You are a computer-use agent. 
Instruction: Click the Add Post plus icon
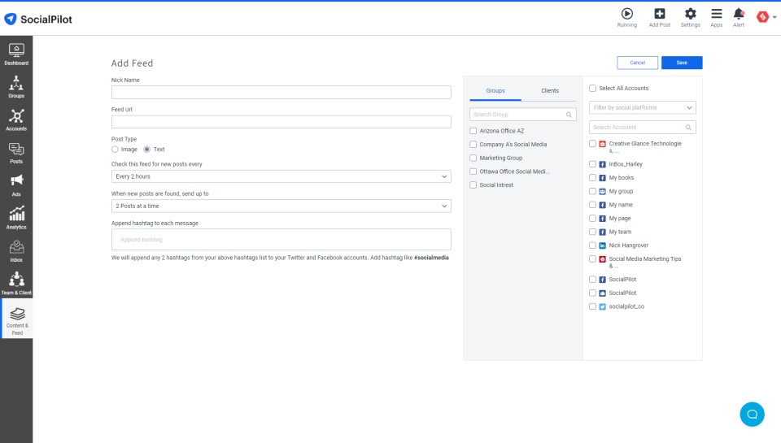click(x=660, y=14)
